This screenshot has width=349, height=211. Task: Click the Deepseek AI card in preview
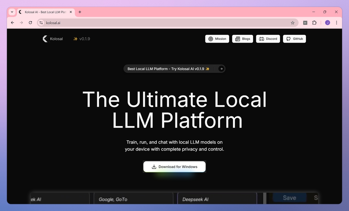(217, 198)
